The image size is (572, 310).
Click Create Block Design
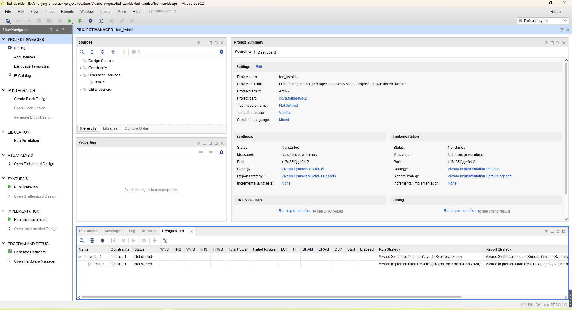coord(31,99)
